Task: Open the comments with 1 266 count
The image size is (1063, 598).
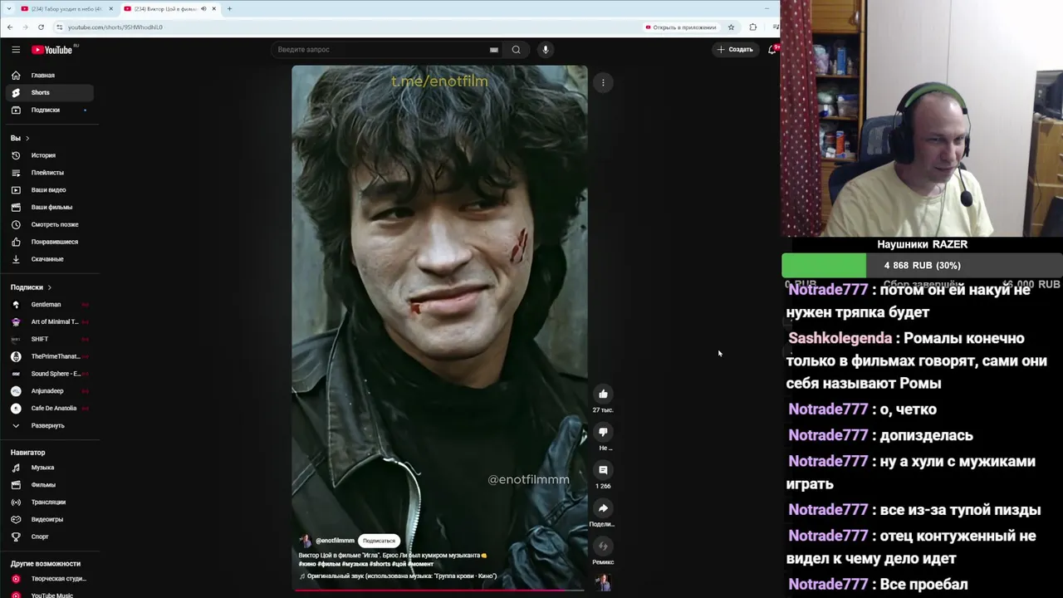Action: [603, 470]
